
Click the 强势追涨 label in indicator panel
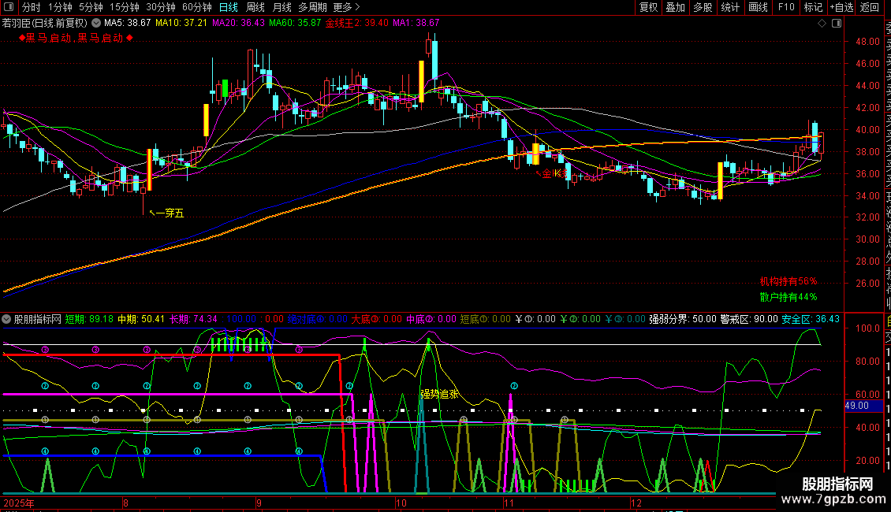[x=439, y=393]
